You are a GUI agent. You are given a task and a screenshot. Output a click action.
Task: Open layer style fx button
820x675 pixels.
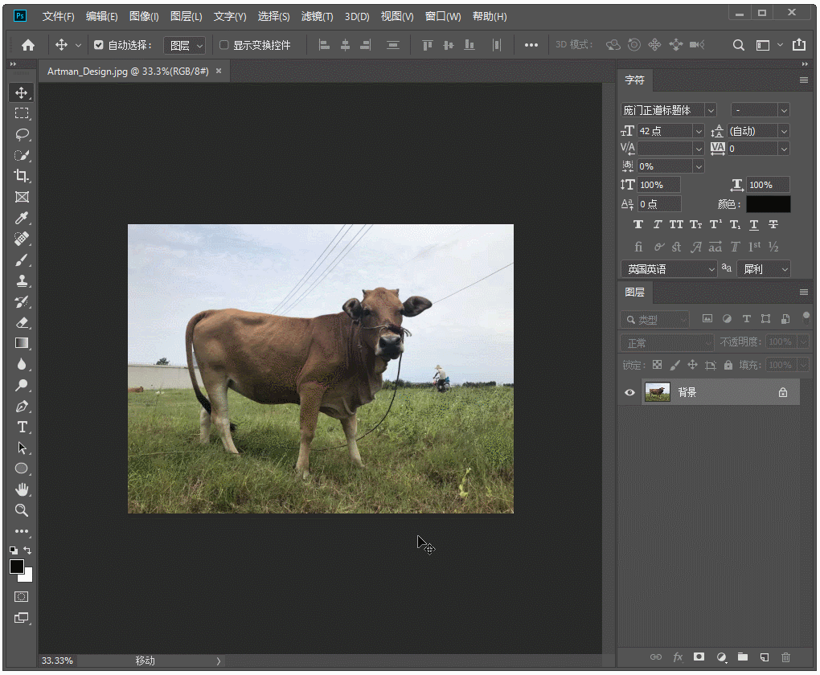[x=678, y=657]
